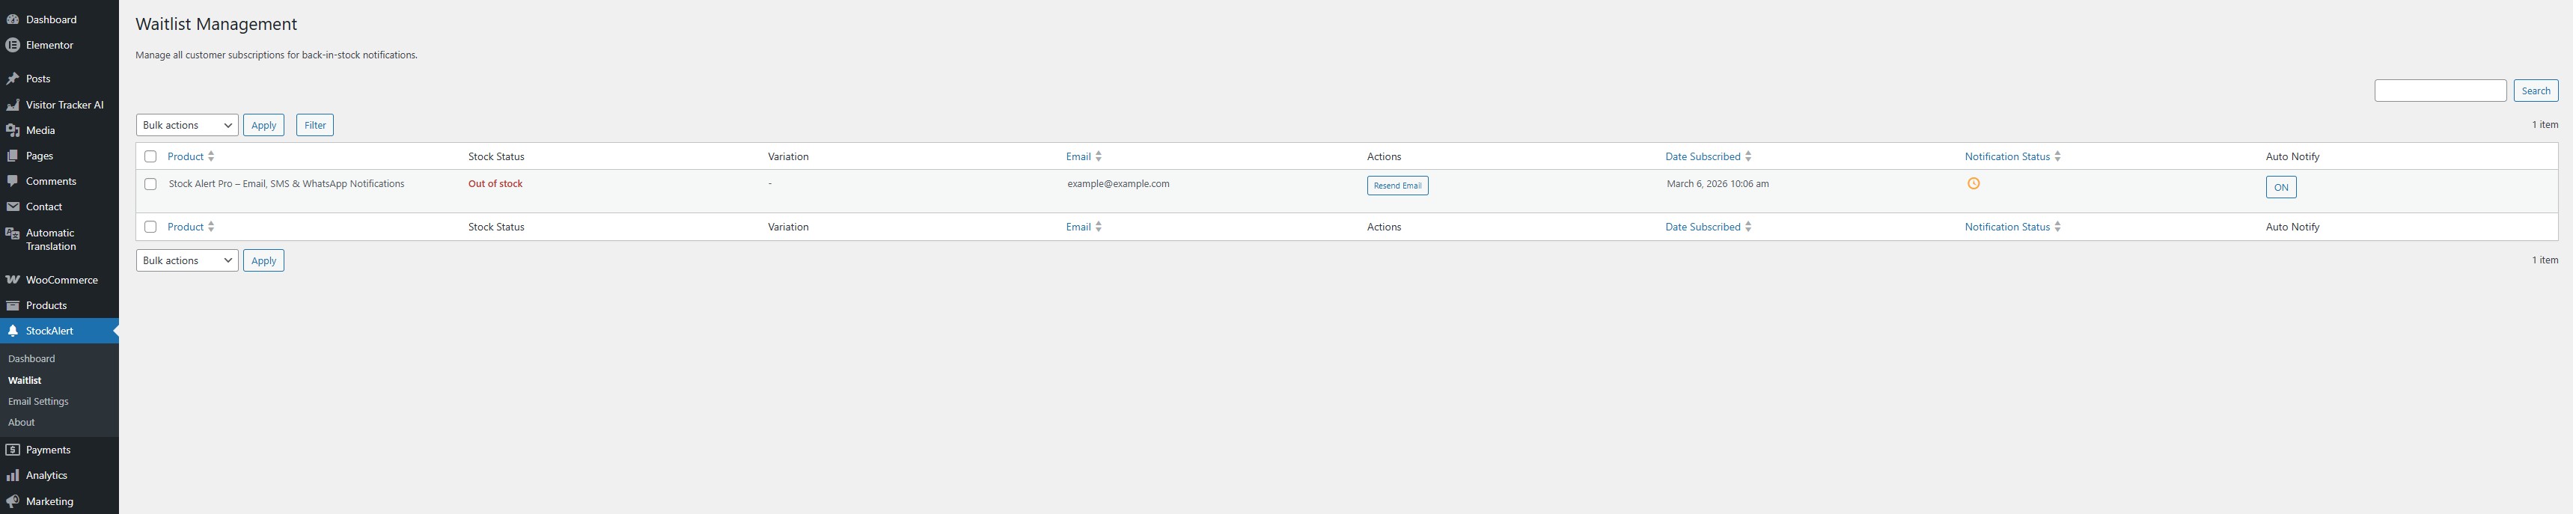Select the Stock Alert Pro row checkbox
Image resolution: width=2573 pixels, height=514 pixels.
click(151, 185)
